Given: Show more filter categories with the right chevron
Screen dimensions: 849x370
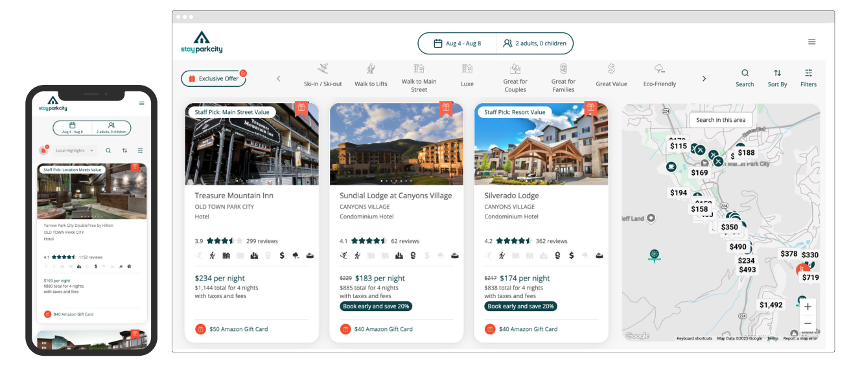Looking at the screenshot, I should click(704, 78).
